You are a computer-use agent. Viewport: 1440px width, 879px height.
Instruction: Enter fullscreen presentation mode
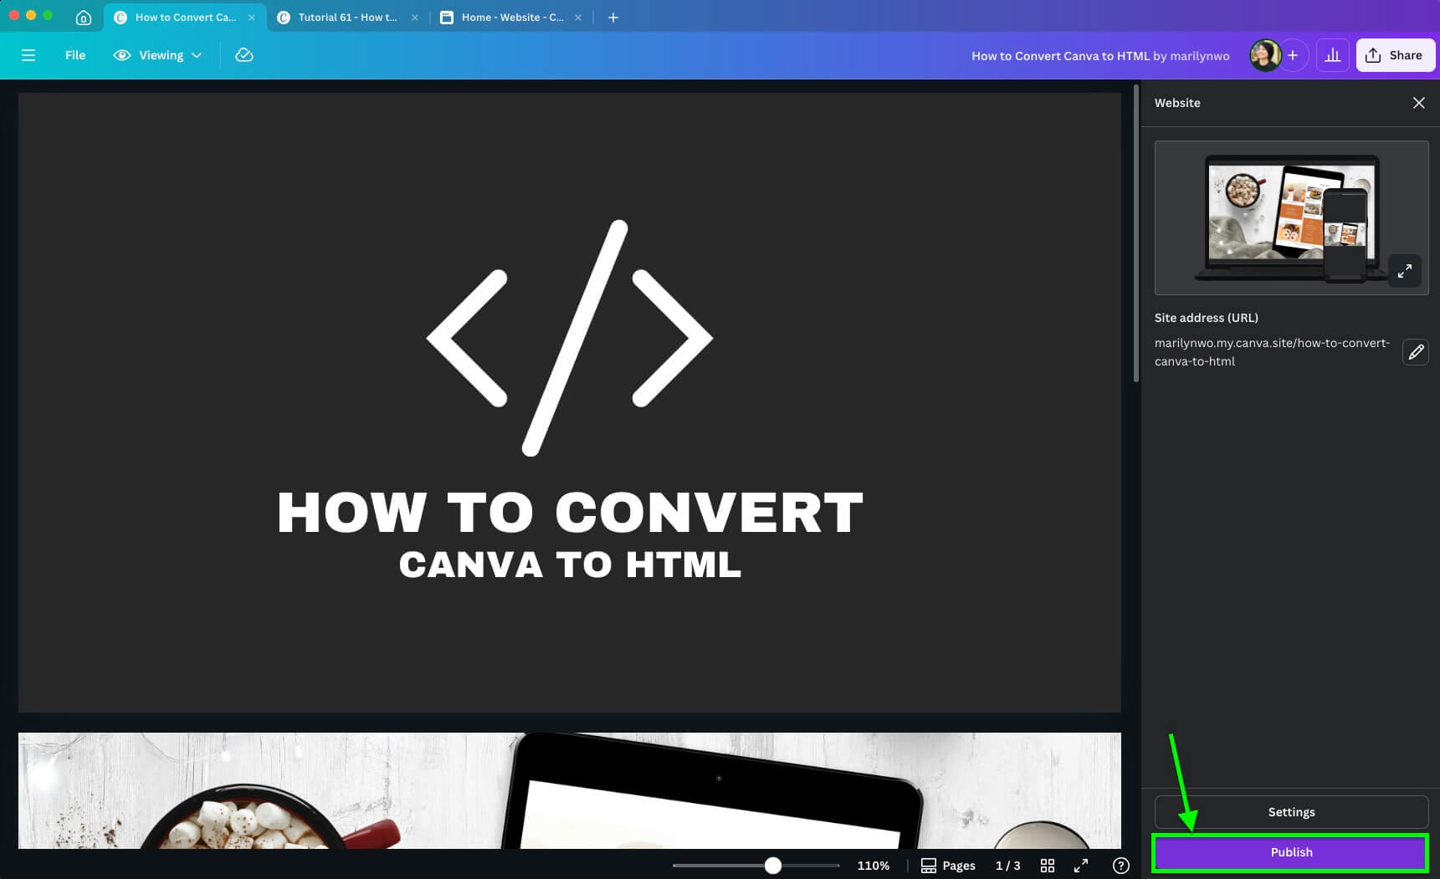tap(1080, 866)
